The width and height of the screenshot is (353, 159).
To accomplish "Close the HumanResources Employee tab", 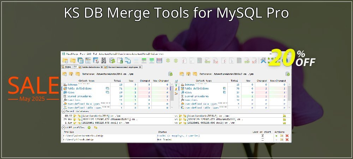I will 140,67.
